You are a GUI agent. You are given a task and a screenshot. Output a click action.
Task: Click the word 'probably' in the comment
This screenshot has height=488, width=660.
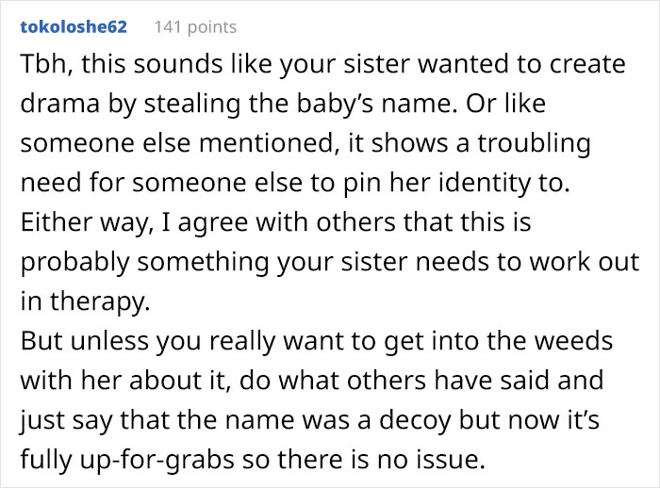[74, 263]
